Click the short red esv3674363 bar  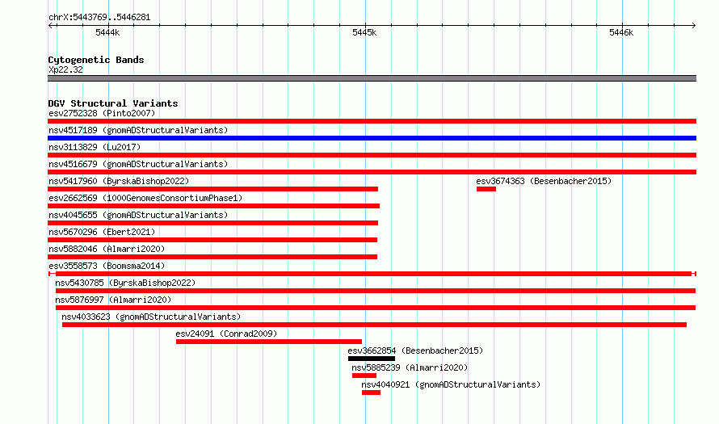tap(486, 189)
